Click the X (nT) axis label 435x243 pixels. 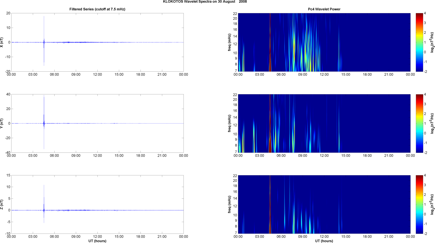coord(2,42)
